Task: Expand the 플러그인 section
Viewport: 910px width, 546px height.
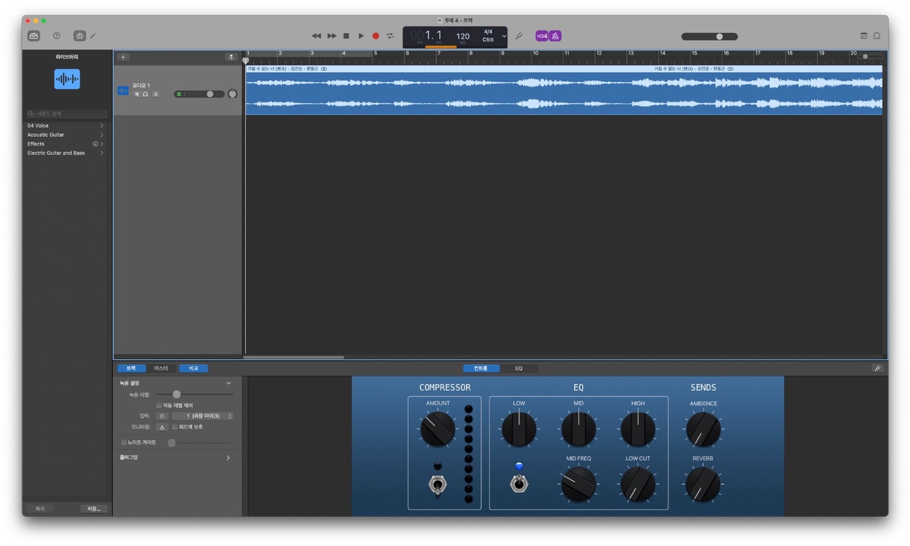Action: [x=228, y=458]
